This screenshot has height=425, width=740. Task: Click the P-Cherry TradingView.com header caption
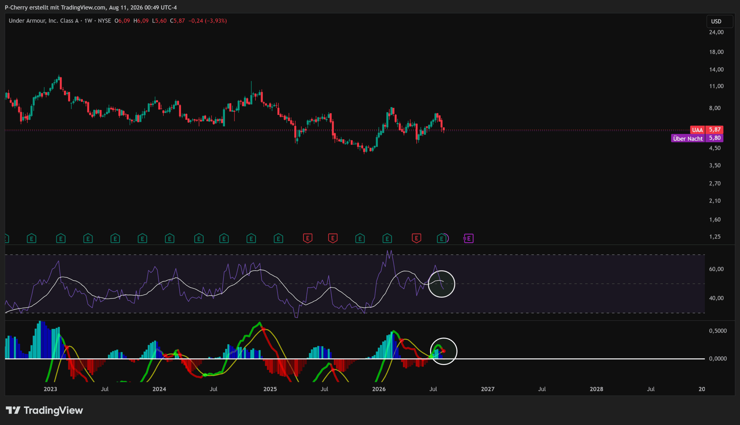click(91, 7)
